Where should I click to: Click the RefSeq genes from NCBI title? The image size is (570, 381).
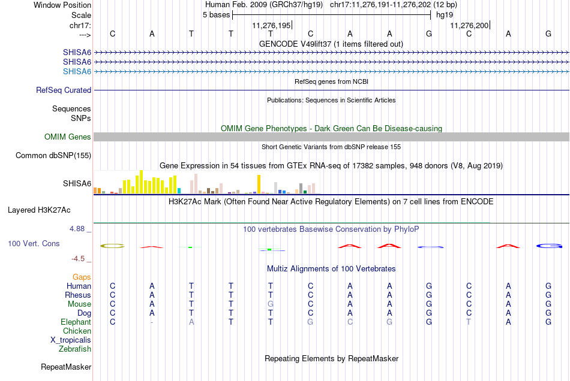coord(331,81)
